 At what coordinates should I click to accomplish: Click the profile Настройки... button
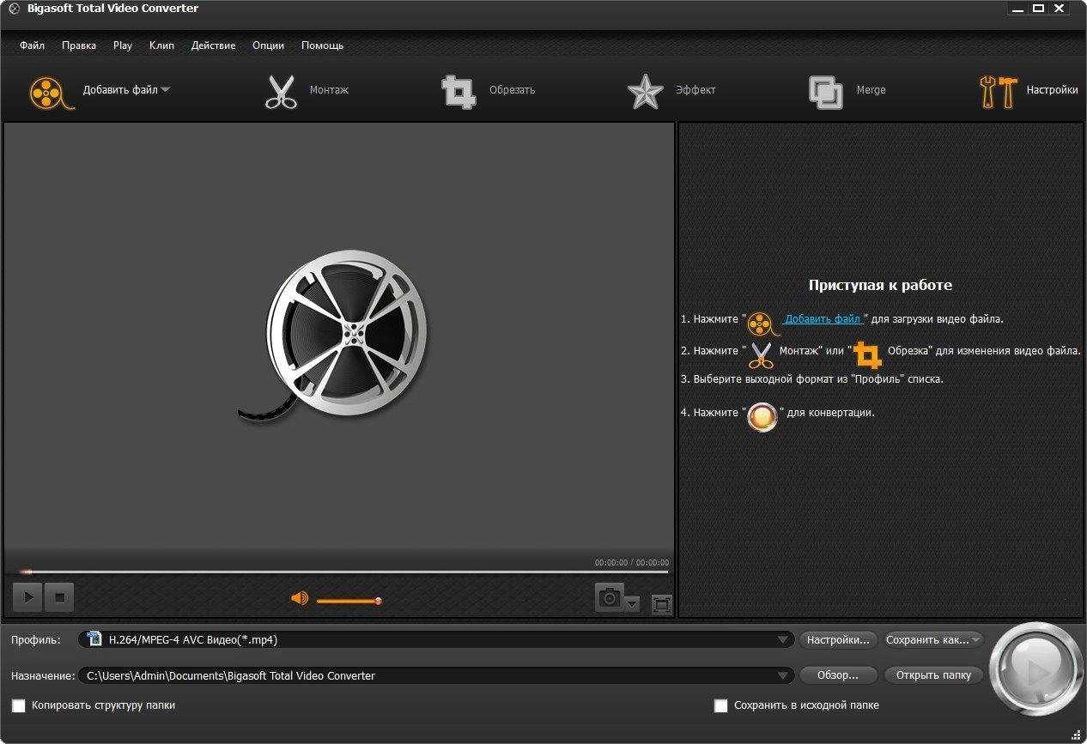coord(839,639)
